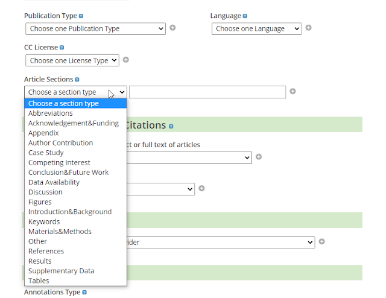This screenshot has width=386, height=298.
Task: Click the plus icon next to Language
Action: (308, 28)
